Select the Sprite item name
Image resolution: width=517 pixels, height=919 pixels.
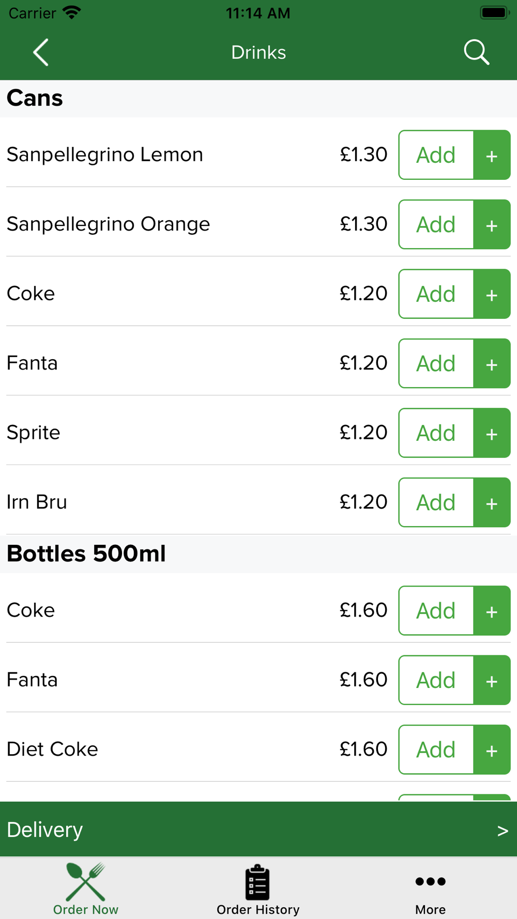click(x=34, y=433)
